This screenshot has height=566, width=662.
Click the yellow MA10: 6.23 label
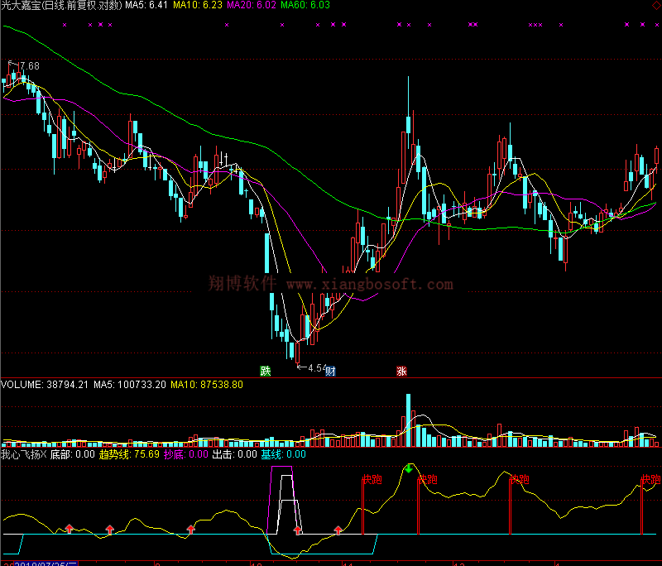pos(198,5)
